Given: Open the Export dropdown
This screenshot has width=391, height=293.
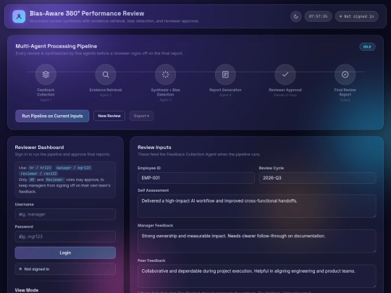Looking at the screenshot, I should coord(141,116).
